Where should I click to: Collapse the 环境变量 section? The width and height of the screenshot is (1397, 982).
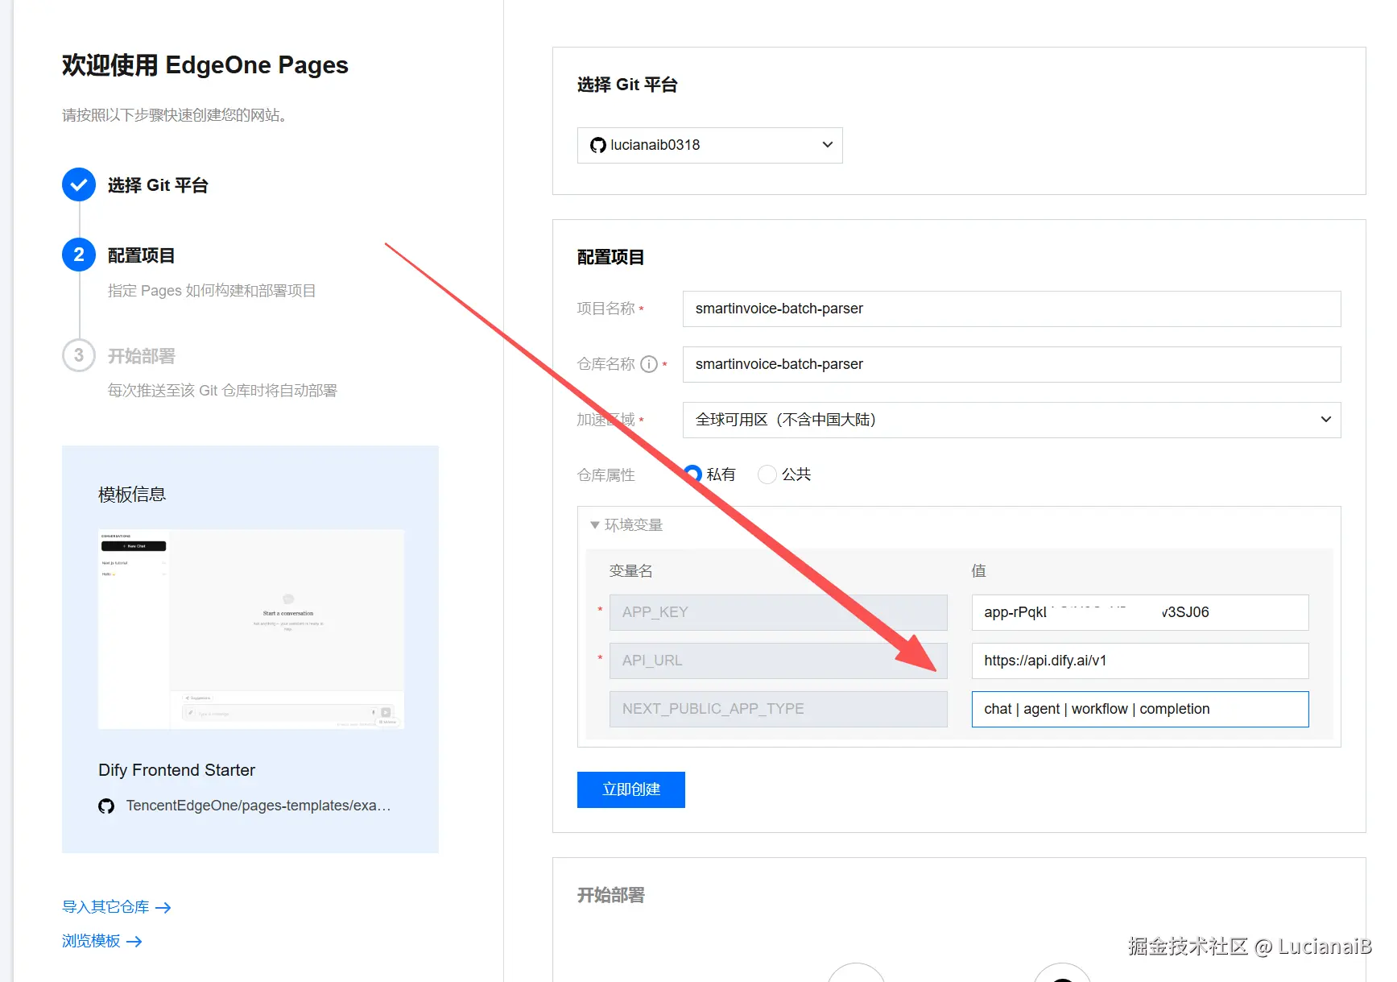[595, 525]
